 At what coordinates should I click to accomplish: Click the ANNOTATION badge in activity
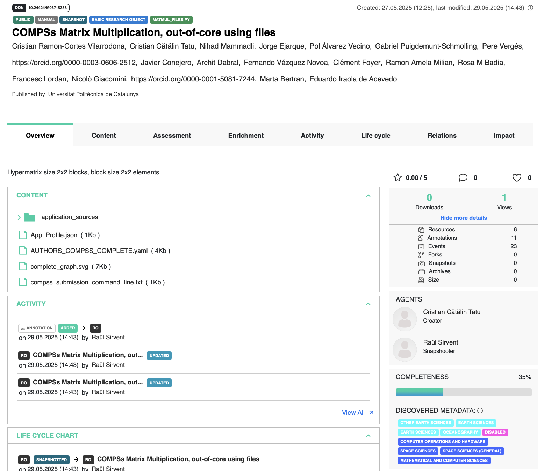pyautogui.click(x=37, y=328)
